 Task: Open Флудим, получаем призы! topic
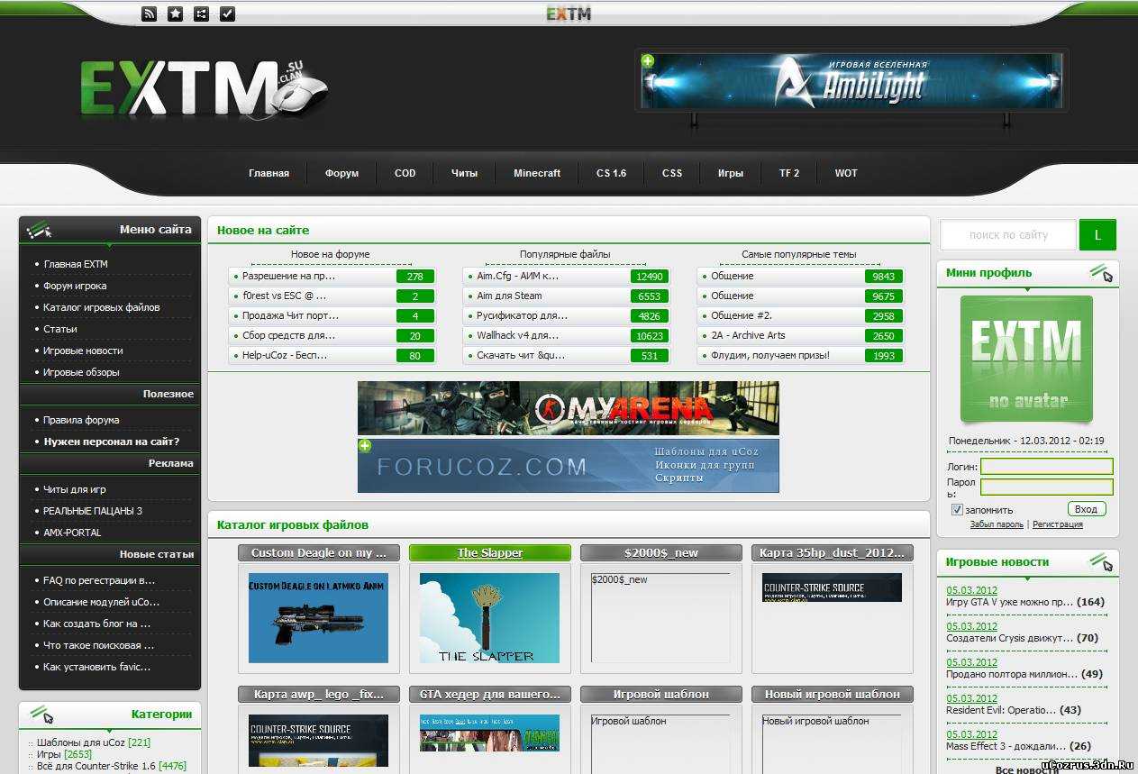pyautogui.click(x=769, y=355)
